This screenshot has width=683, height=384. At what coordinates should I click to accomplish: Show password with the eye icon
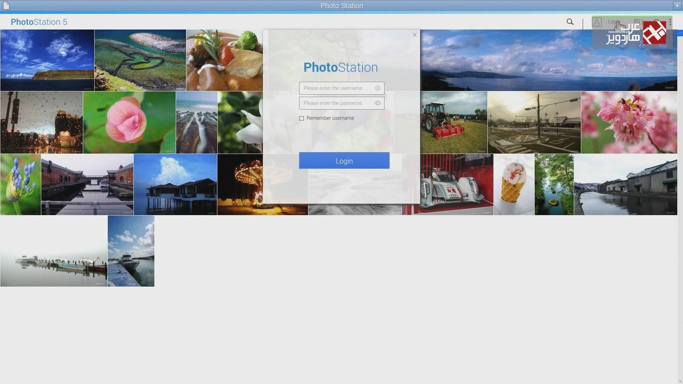pos(378,103)
